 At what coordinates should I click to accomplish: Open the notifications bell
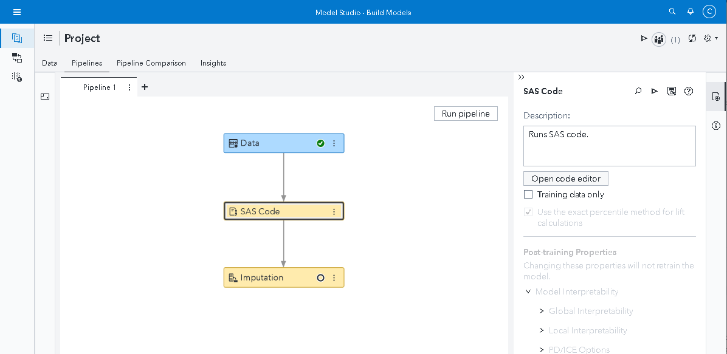point(691,12)
